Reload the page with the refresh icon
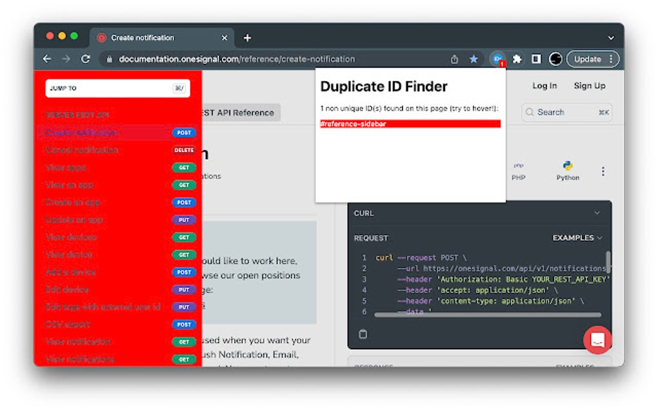The width and height of the screenshot is (658, 411). tap(86, 59)
